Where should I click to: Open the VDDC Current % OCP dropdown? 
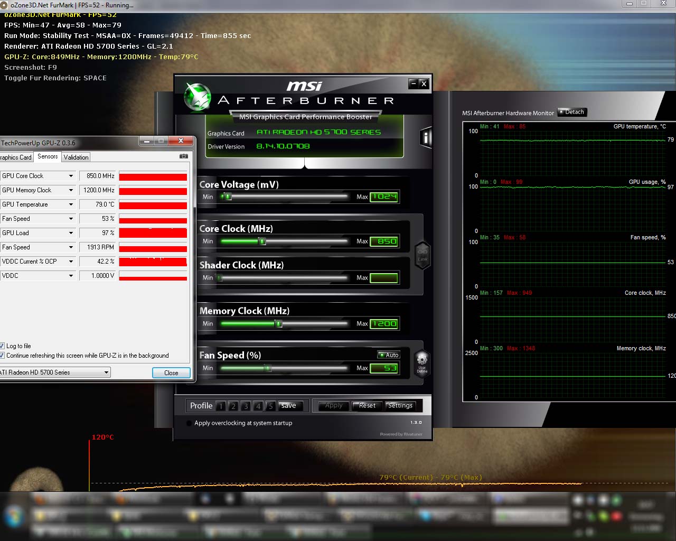point(71,262)
